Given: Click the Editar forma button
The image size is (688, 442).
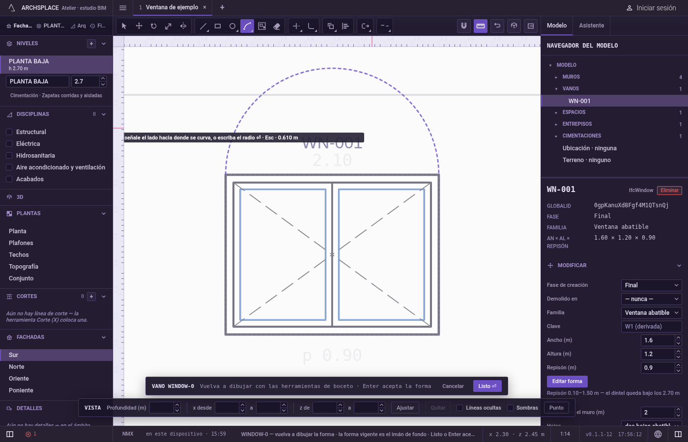Looking at the screenshot, I should pos(567,382).
